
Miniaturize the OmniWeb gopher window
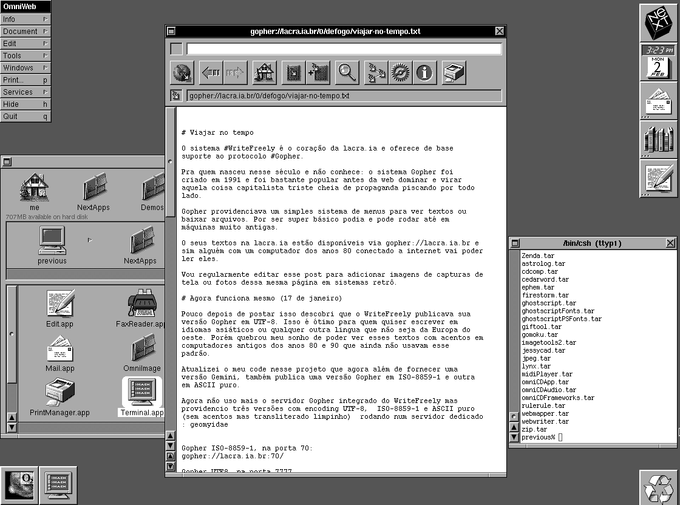(171, 31)
